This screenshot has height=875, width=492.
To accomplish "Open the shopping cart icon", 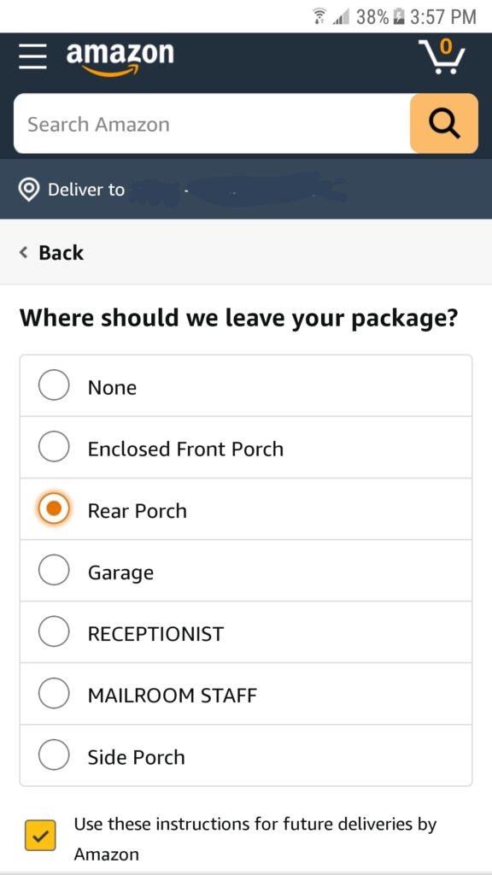I will click(442, 57).
